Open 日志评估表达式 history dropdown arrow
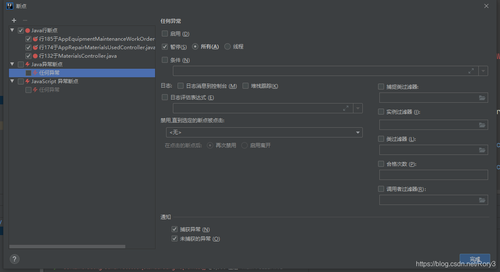Screen dimensions: 500x272 click(x=358, y=108)
